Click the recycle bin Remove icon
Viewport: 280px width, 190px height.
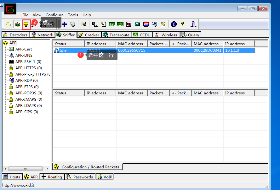point(73,24)
